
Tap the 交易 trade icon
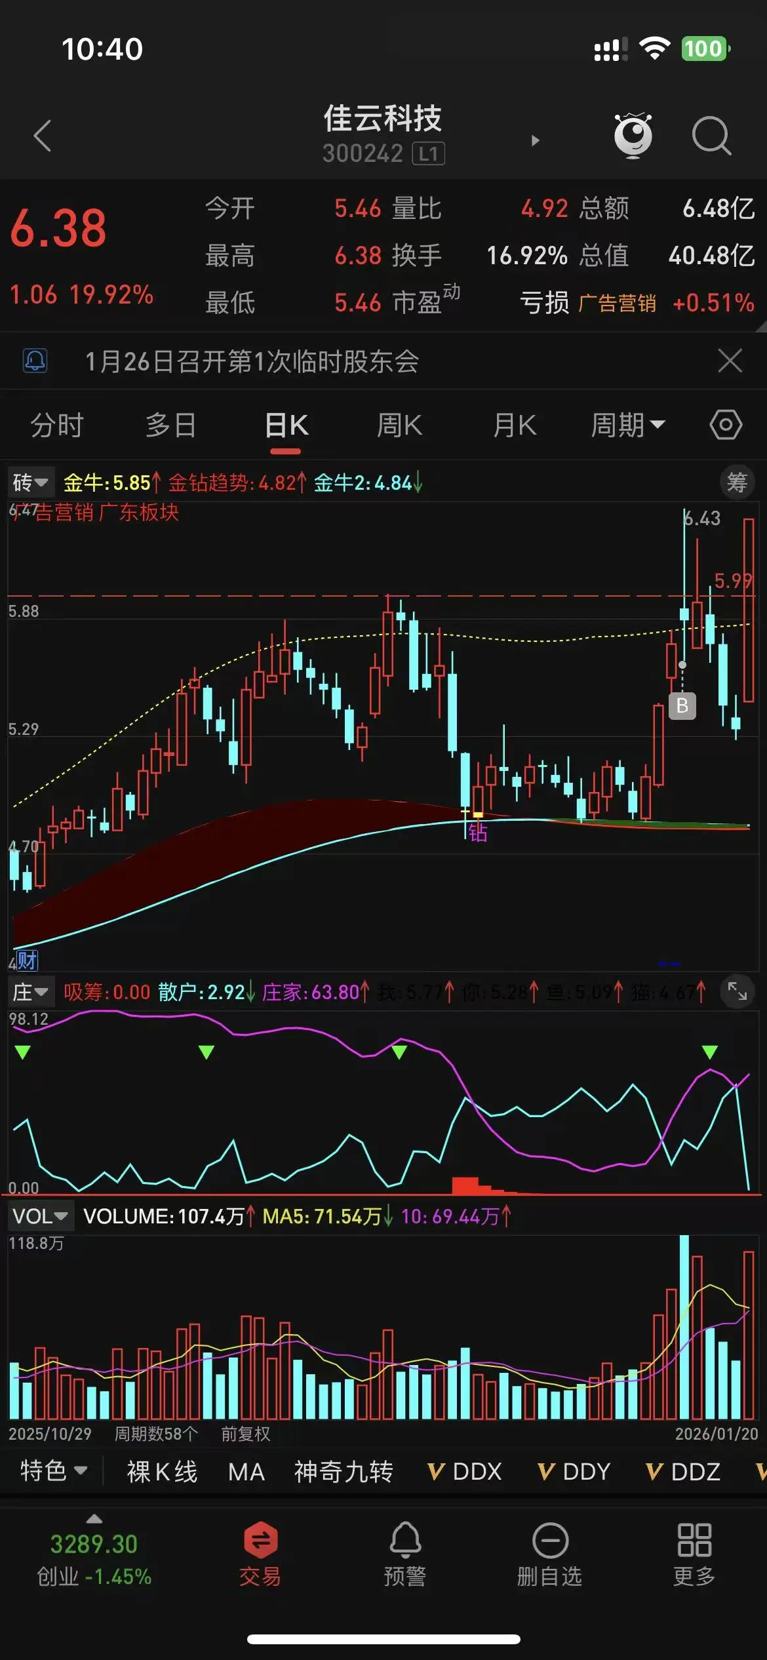(x=260, y=1554)
